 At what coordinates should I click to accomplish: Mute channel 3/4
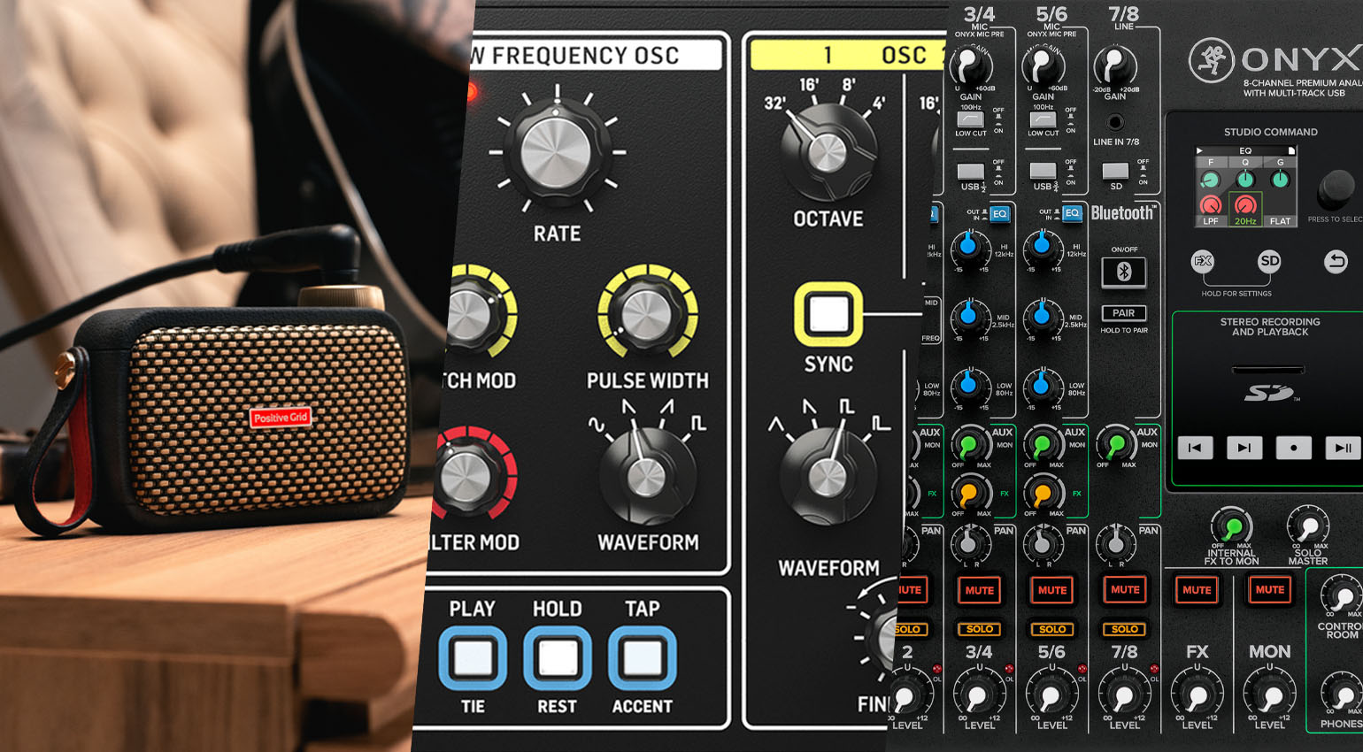coord(980,590)
